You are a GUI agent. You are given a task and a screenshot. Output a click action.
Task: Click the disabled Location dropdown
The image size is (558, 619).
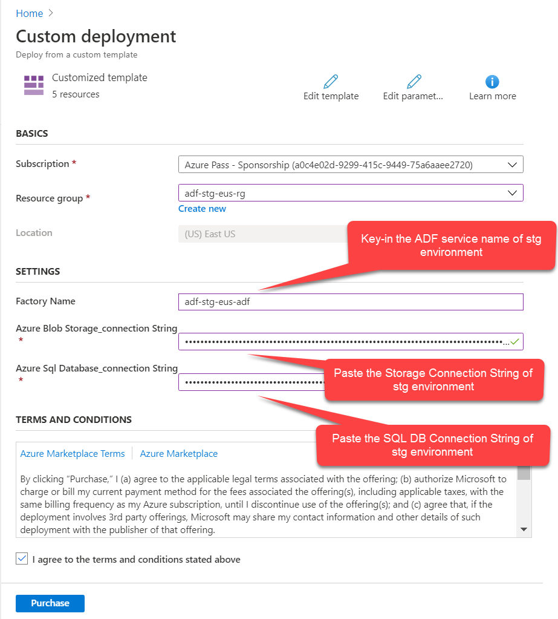point(260,234)
